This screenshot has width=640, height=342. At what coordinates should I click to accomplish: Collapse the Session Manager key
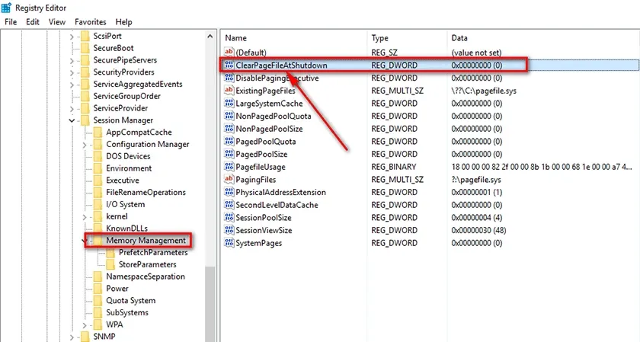coord(72,120)
